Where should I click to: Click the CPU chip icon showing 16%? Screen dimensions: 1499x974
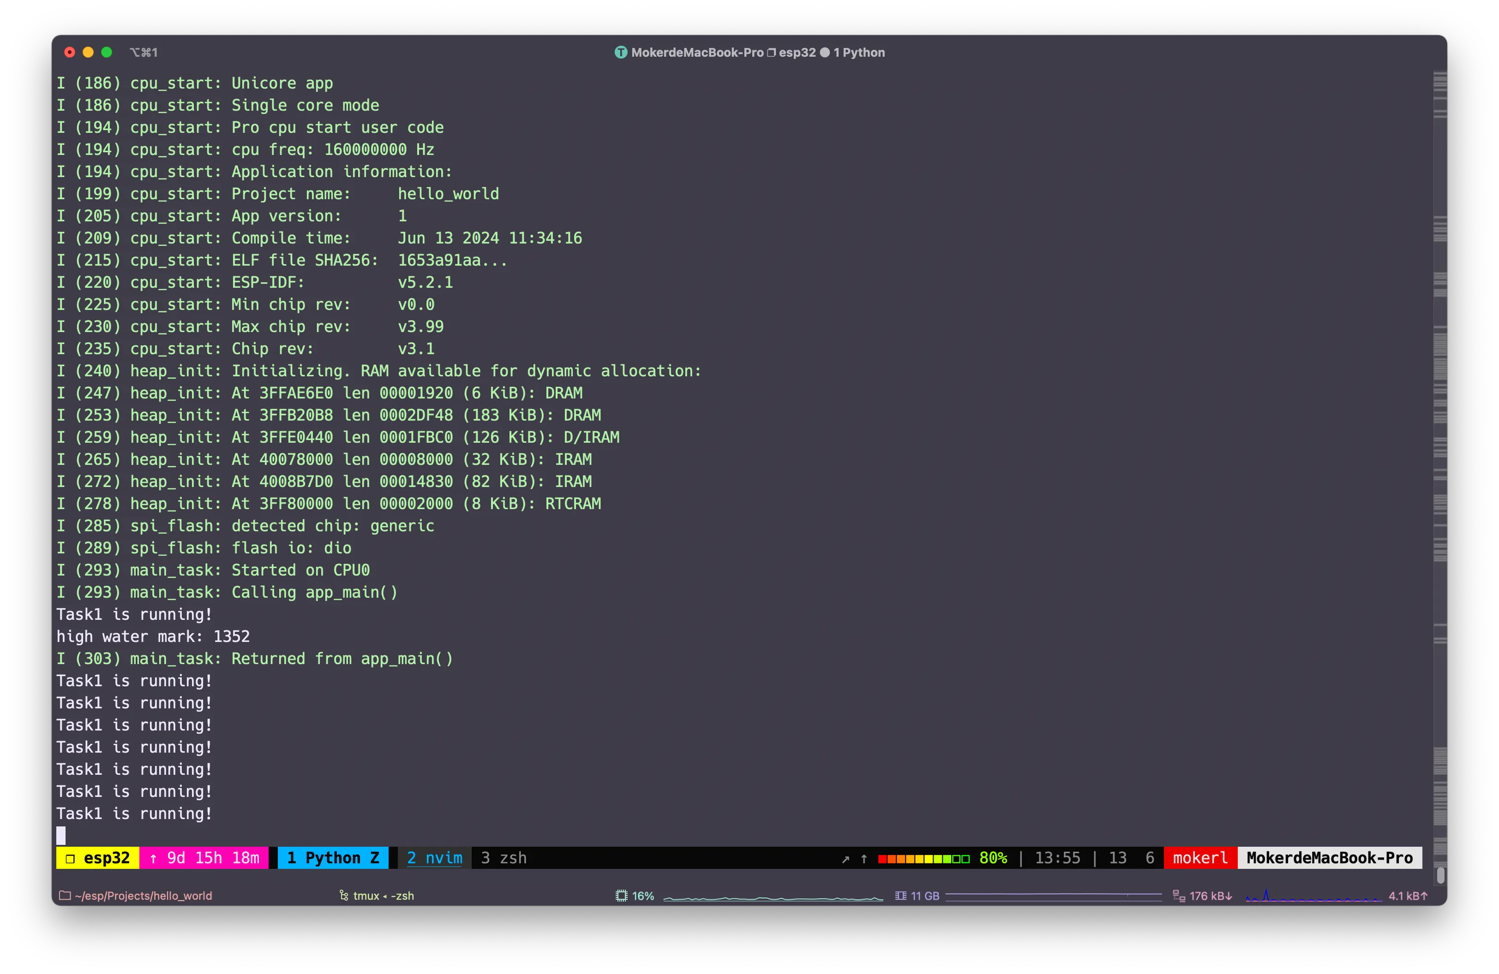click(621, 895)
